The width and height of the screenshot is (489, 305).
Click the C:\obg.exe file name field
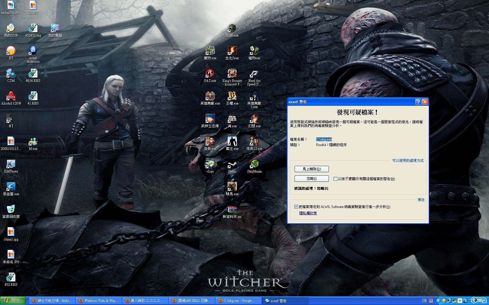point(324,139)
